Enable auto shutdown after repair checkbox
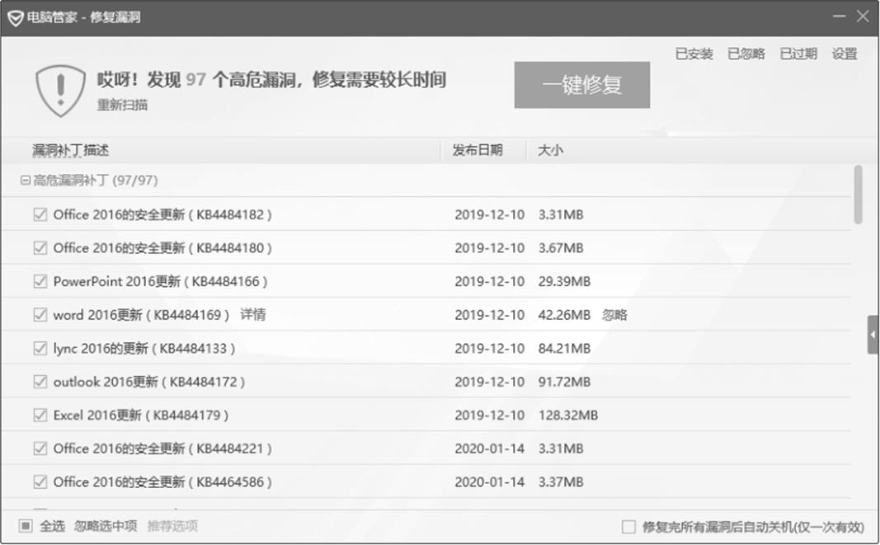The height and width of the screenshot is (545, 880). pyautogui.click(x=628, y=526)
